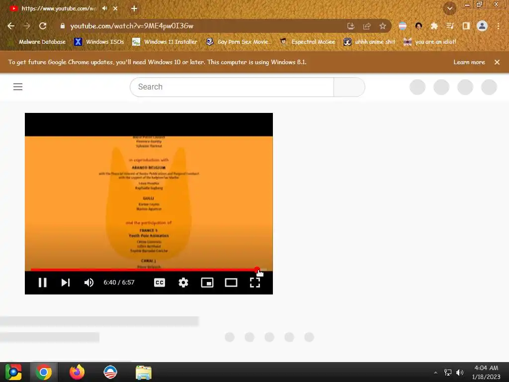
Task: Click the red scrubber handle
Action: (x=257, y=270)
